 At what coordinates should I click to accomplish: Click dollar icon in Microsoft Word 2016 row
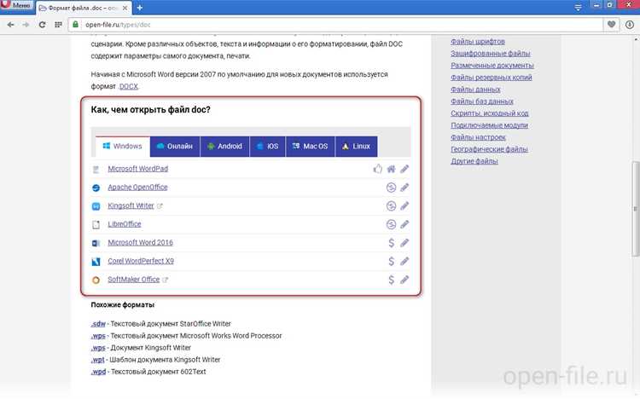click(x=392, y=243)
